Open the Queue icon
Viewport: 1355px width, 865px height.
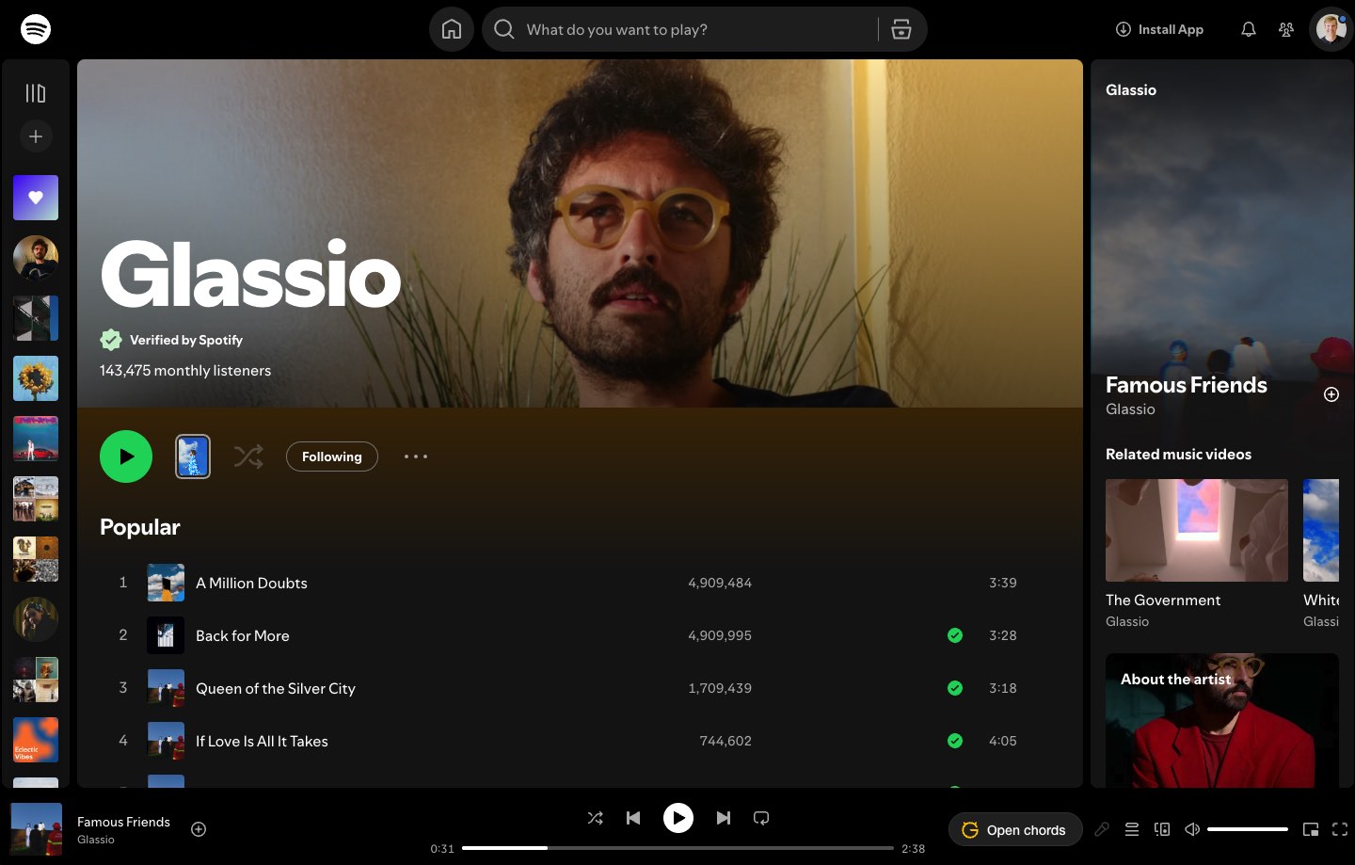coord(1132,829)
